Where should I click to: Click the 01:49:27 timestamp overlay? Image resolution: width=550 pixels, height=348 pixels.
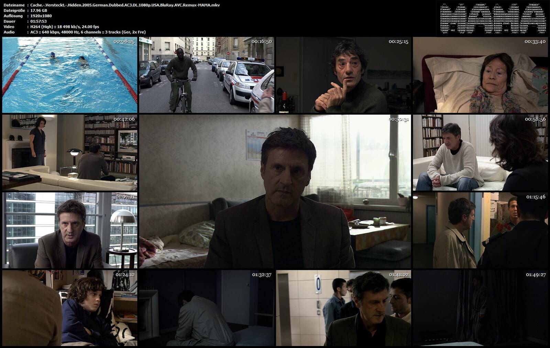[x=536, y=274]
